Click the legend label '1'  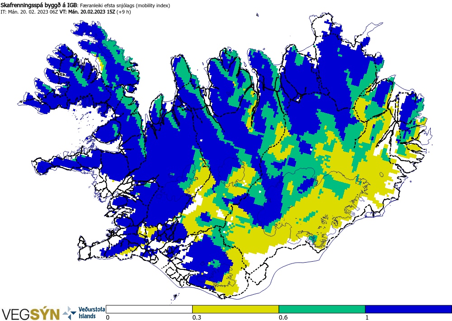tap(367, 317)
